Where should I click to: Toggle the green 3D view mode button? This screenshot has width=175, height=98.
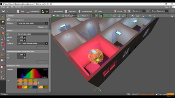point(110,16)
